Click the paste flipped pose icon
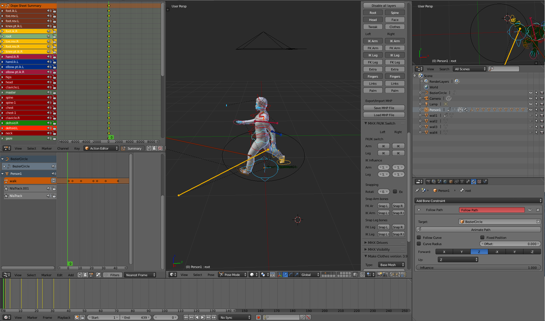545x321 pixels. point(404,275)
